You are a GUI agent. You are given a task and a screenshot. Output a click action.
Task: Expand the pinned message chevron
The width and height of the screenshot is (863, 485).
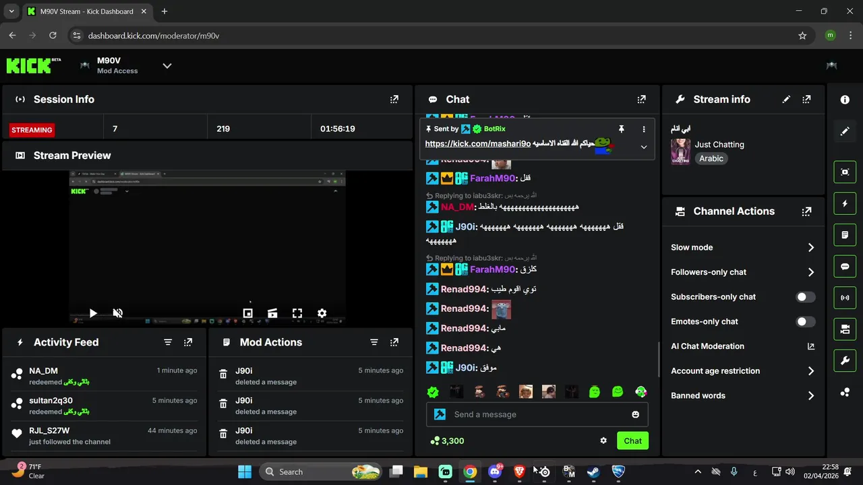click(644, 147)
